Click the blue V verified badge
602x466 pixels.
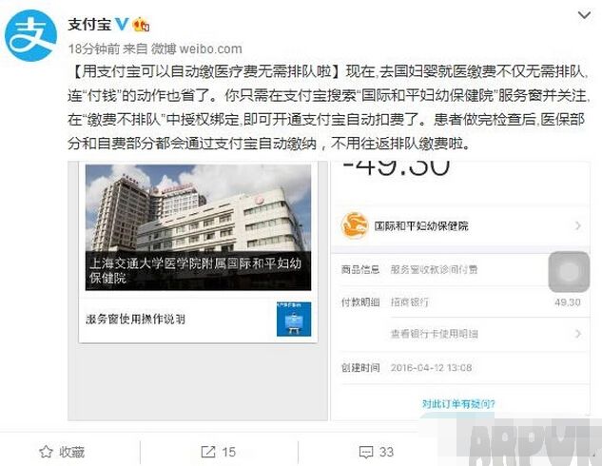[x=122, y=24]
